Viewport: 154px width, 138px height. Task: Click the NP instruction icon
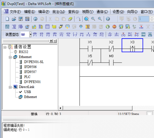click(110, 35)
